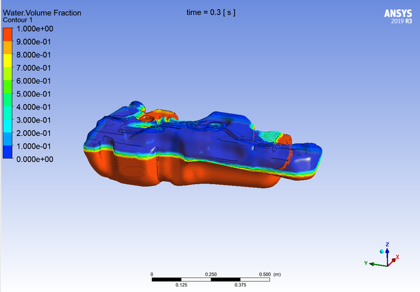Click the ANSYS 2019 R3 logo
Viewport: 420px width, 292px height.
(x=398, y=16)
